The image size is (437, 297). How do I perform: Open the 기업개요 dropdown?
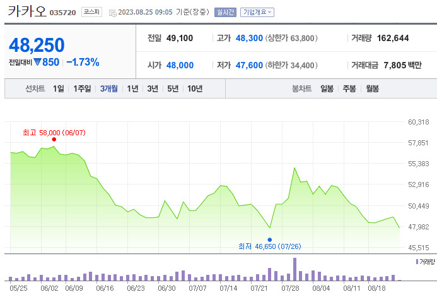[257, 12]
